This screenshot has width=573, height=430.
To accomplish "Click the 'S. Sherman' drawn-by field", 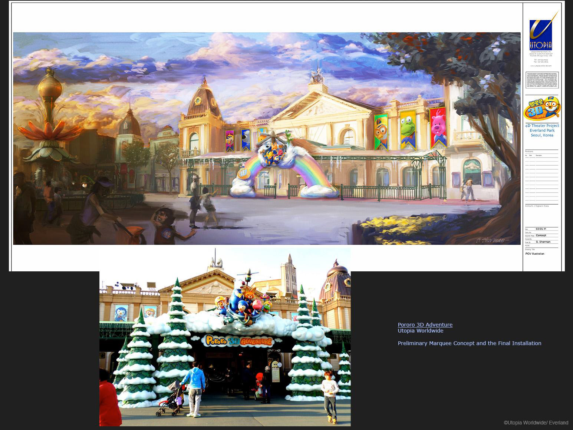I will (x=543, y=242).
